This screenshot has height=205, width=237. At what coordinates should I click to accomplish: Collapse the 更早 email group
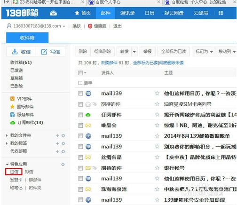pos(80,83)
